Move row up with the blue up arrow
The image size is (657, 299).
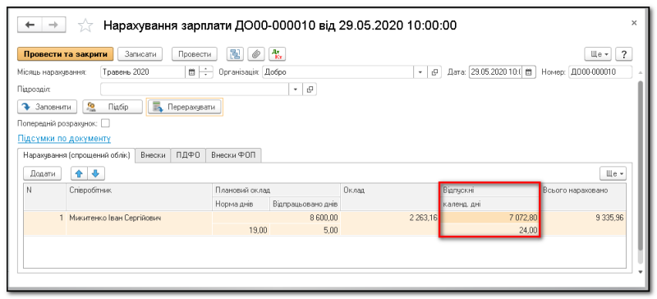click(x=79, y=173)
